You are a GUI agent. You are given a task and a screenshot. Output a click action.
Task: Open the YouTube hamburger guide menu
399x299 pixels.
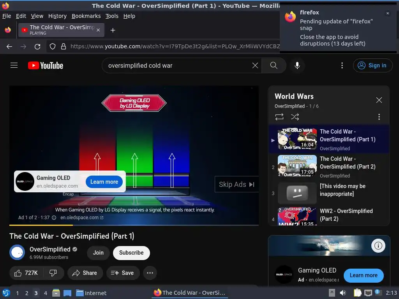point(14,65)
